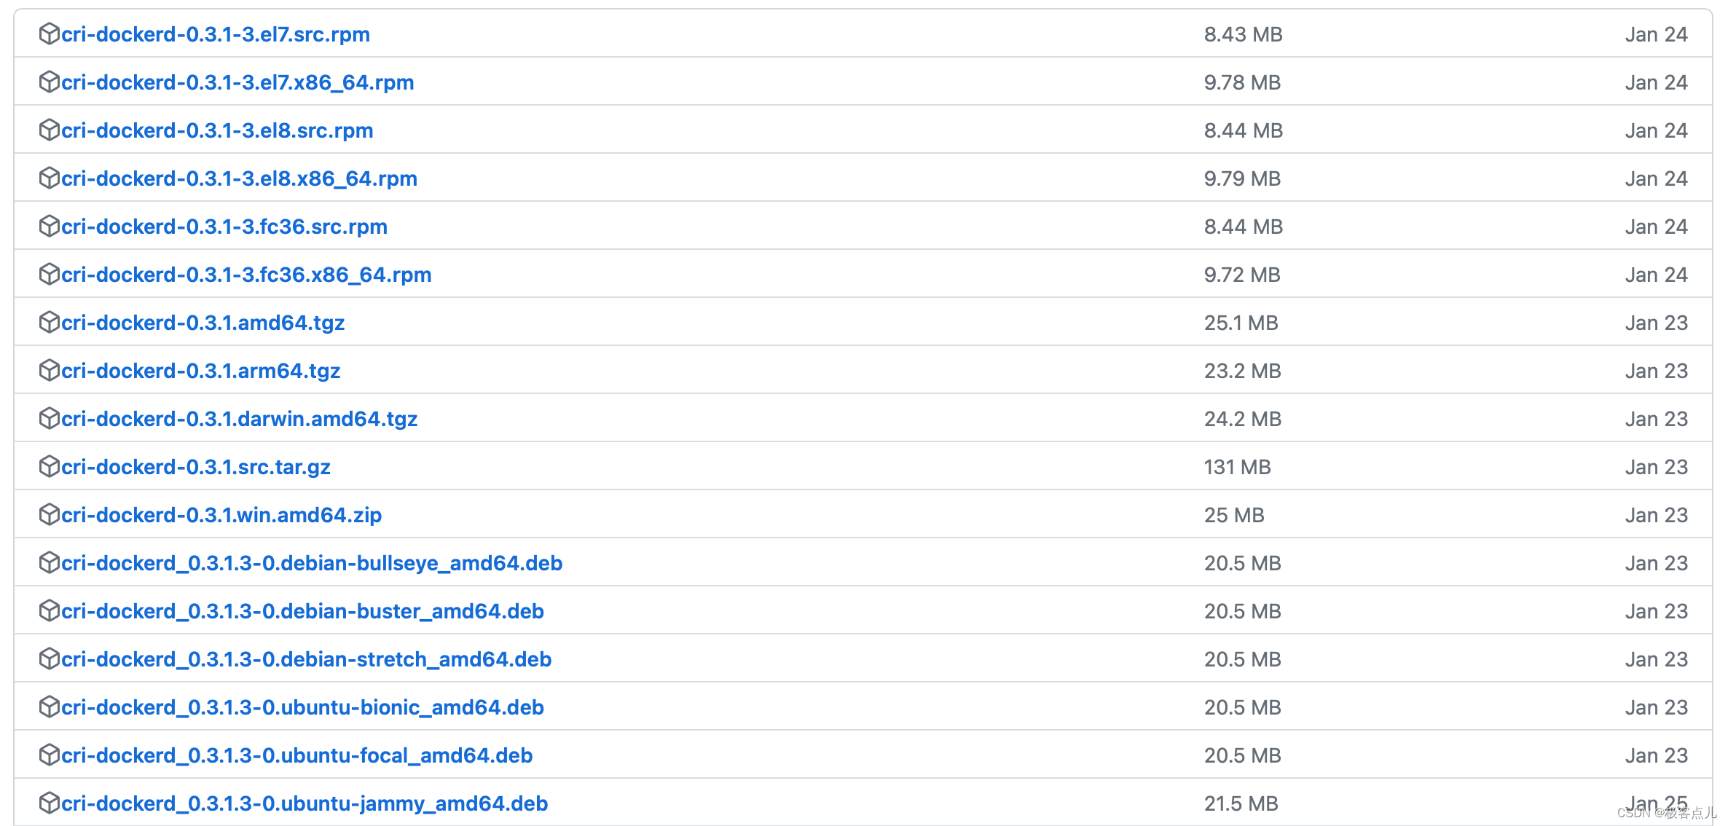Download cri-dockerd-0.3.1.darwin.amd64.tgz
Viewport: 1728px width, 826px height.
(x=240, y=419)
